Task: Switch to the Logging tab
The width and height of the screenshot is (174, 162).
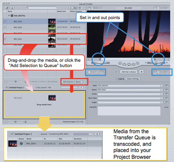Action: [x=121, y=79]
